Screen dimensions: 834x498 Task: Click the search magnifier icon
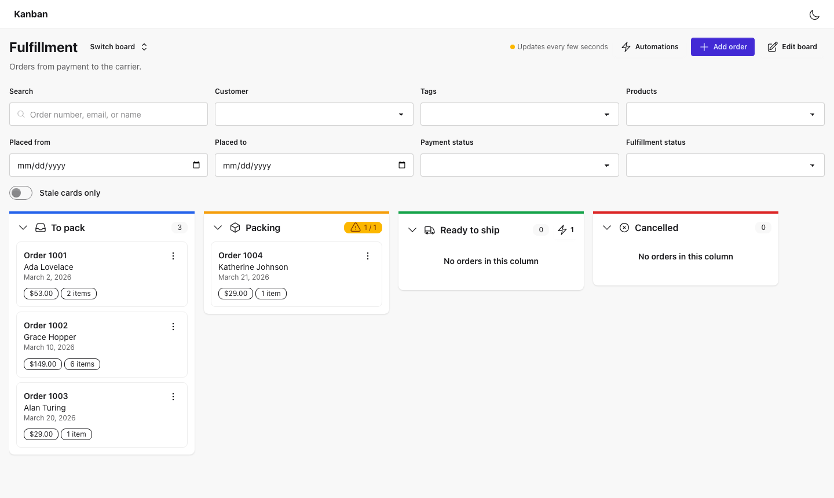pos(21,114)
